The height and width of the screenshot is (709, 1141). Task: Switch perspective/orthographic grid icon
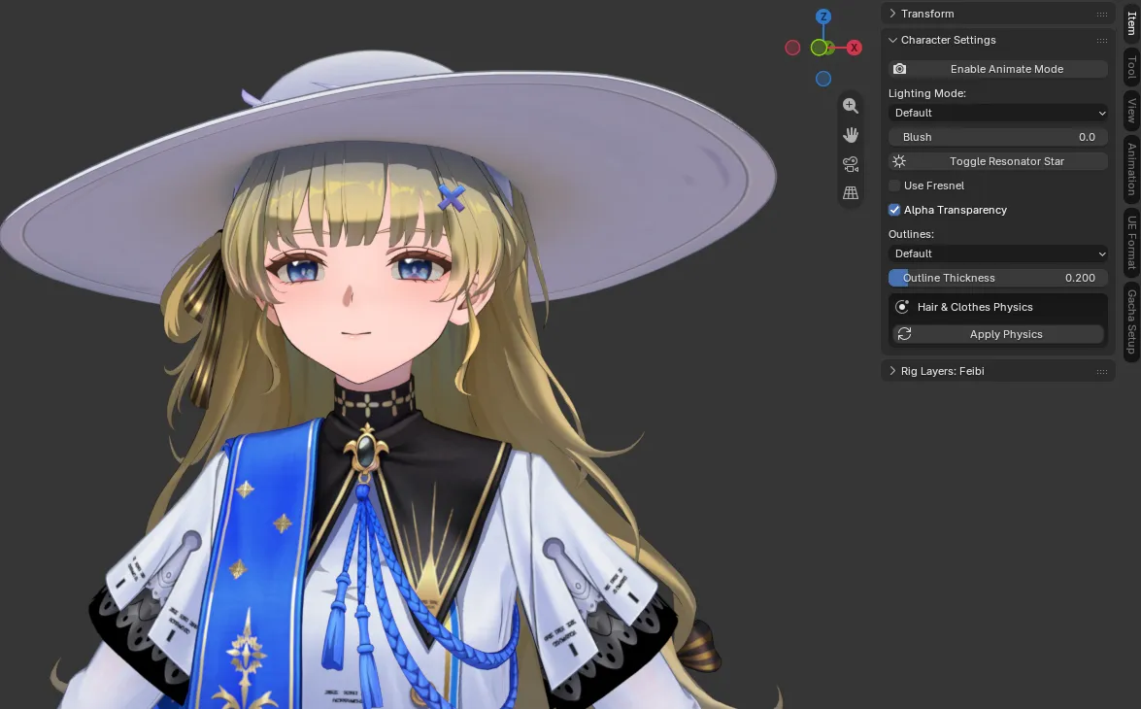(x=850, y=193)
